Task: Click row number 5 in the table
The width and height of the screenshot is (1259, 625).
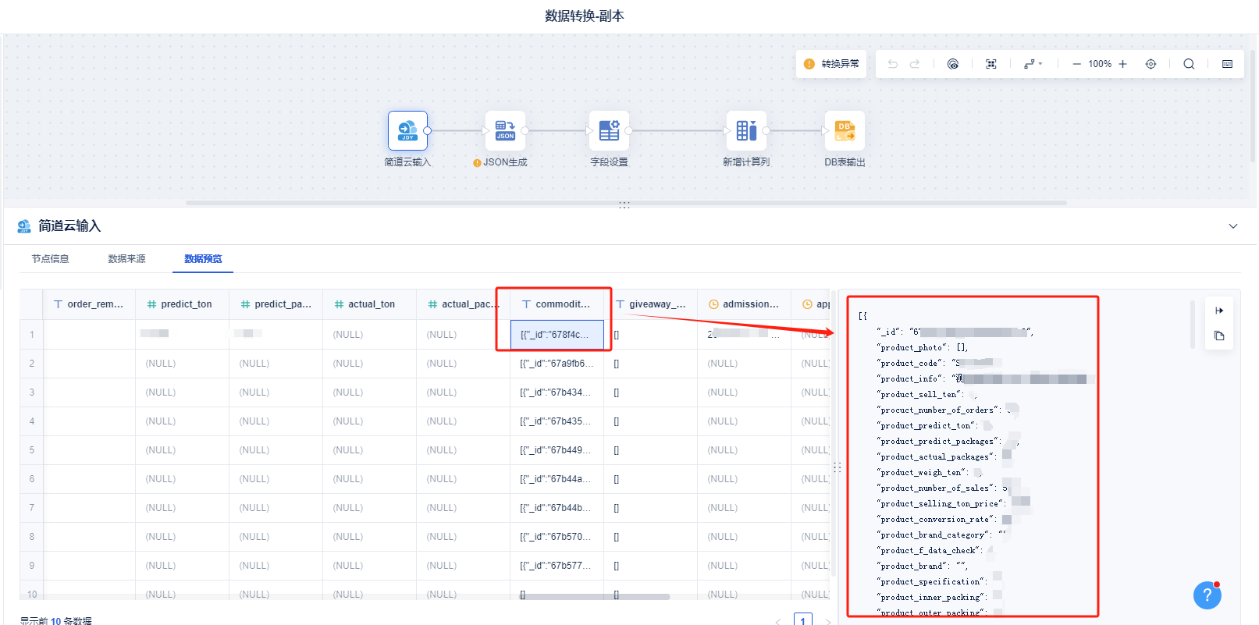Action: click(32, 450)
